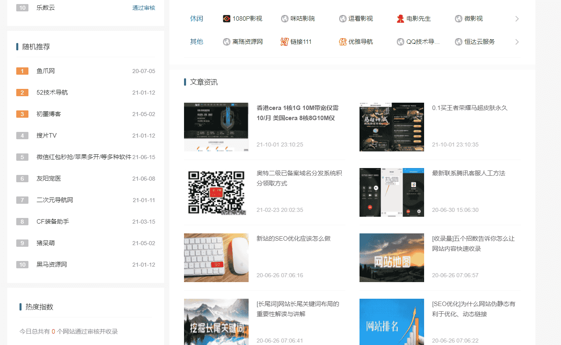Open the 网站排名 article thumbnail
This screenshot has height=345, width=561.
(x=392, y=322)
